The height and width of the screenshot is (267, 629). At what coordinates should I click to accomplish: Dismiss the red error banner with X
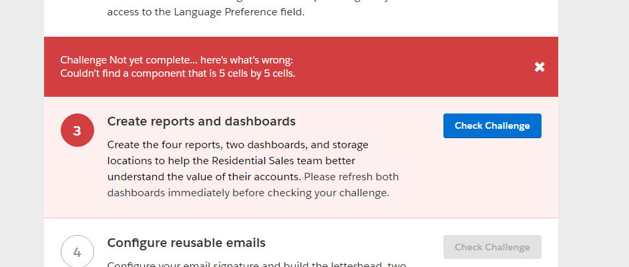coord(540,67)
